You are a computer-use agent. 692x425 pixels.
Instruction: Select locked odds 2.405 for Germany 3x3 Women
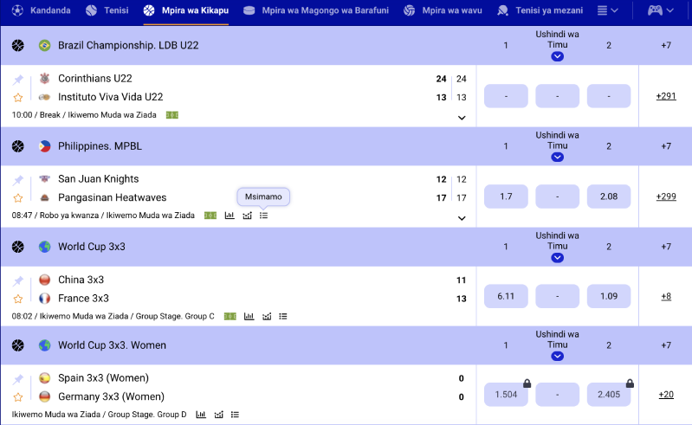pos(609,395)
